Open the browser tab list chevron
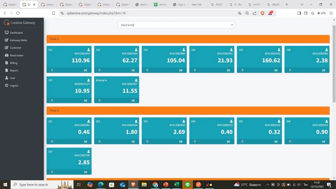 pyautogui.click(x=302, y=4)
